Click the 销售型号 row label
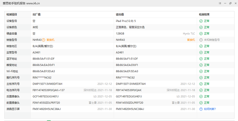This screenshot has width=238, height=121. [12, 40]
